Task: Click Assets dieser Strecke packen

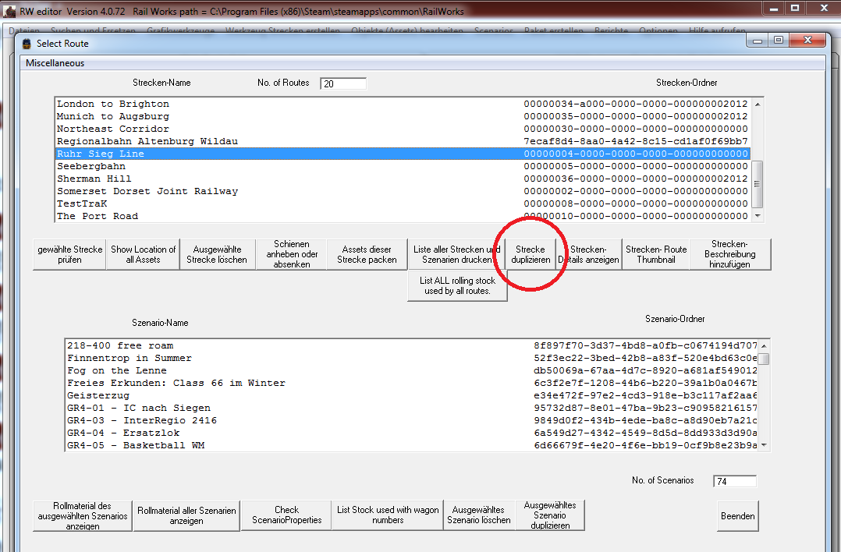Action: coord(367,254)
